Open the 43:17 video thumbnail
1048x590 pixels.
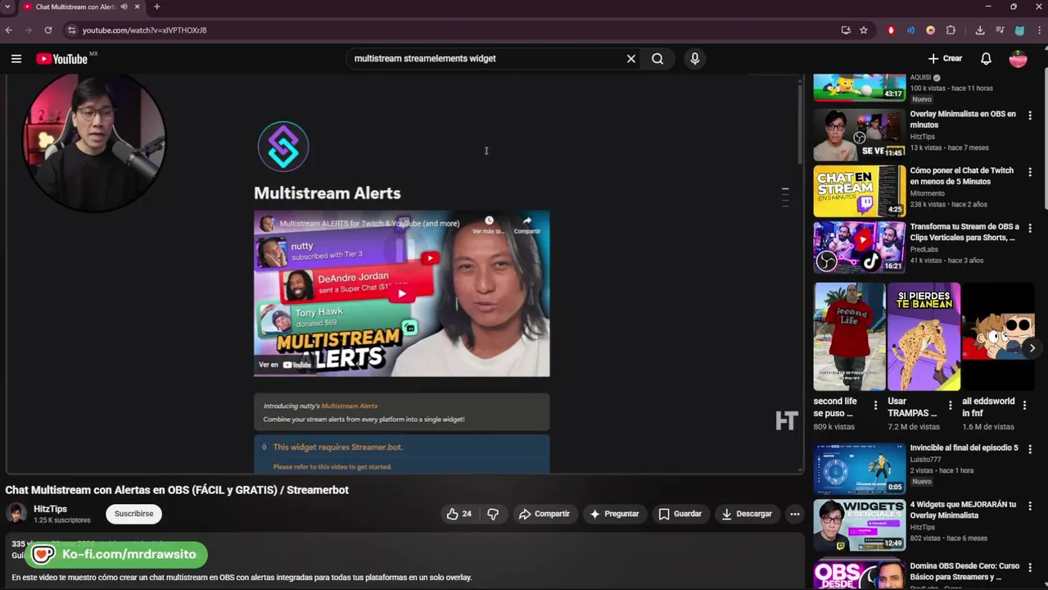860,88
